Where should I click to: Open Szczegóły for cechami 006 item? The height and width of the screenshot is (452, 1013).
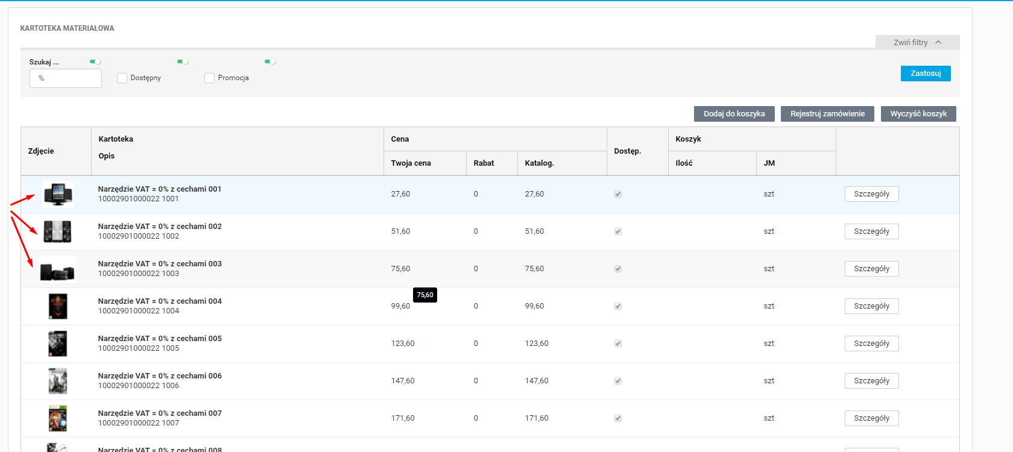(x=872, y=381)
